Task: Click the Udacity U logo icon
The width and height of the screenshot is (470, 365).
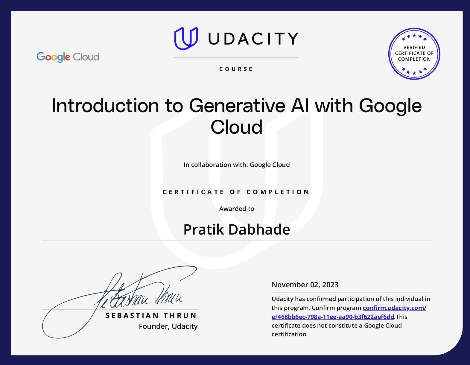Action: point(186,38)
